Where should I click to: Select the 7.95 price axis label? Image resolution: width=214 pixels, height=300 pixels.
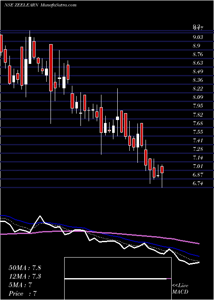[x=198, y=106]
